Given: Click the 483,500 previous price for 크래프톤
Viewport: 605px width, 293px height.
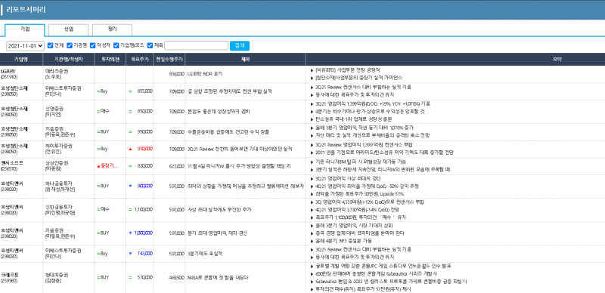Looking at the screenshot, I should pyautogui.click(x=176, y=277).
